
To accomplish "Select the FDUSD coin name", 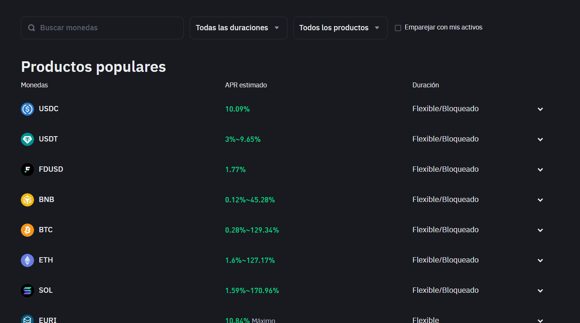I will click(51, 169).
